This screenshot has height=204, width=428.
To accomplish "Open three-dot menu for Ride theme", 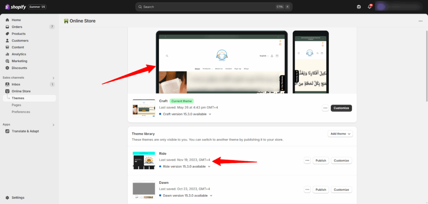I will [307, 160].
